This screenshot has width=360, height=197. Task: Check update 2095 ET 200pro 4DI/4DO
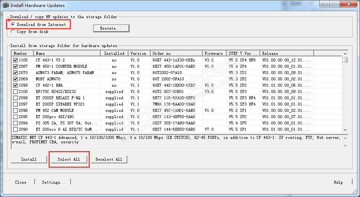tap(15, 117)
